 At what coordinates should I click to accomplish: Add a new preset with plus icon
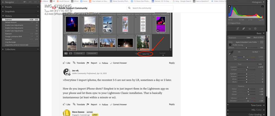click(38, 7)
